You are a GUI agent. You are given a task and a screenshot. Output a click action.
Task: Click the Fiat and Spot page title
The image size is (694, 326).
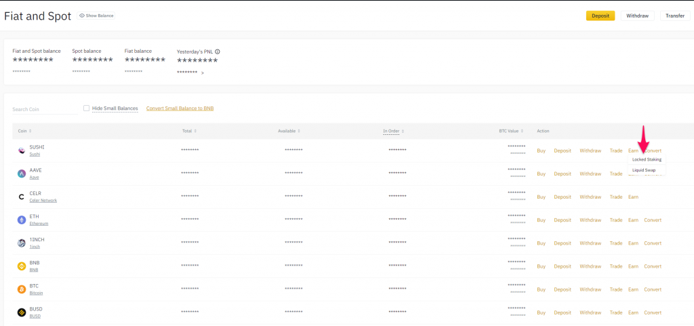pyautogui.click(x=38, y=16)
